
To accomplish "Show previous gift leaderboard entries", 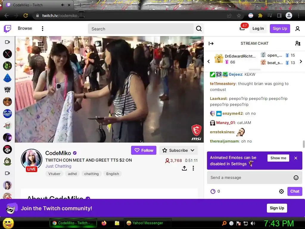I will coord(208,61).
